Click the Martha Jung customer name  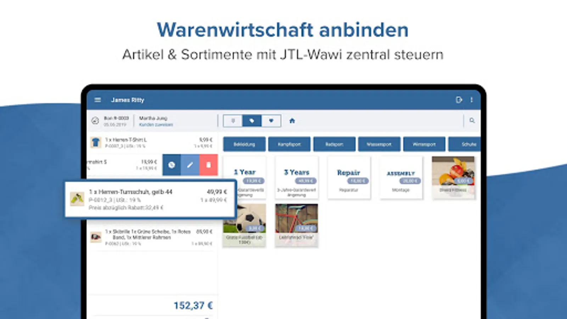pyautogui.click(x=153, y=118)
